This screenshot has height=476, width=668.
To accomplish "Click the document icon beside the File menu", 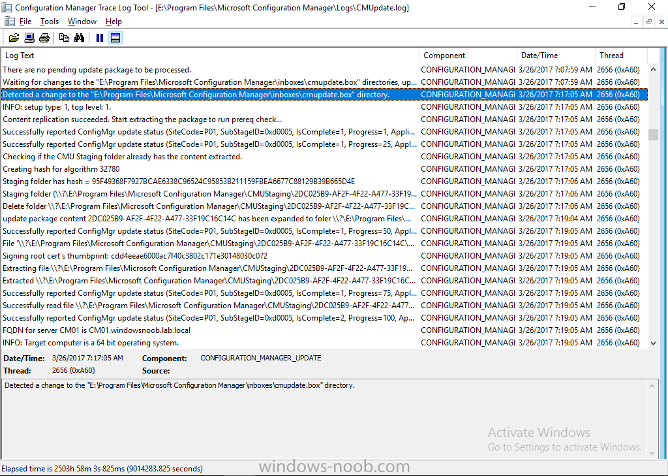I will (10, 22).
